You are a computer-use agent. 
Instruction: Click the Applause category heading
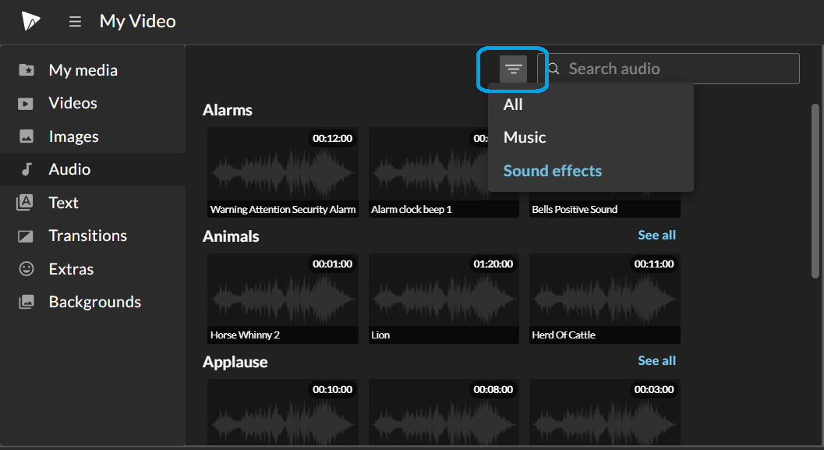(235, 362)
